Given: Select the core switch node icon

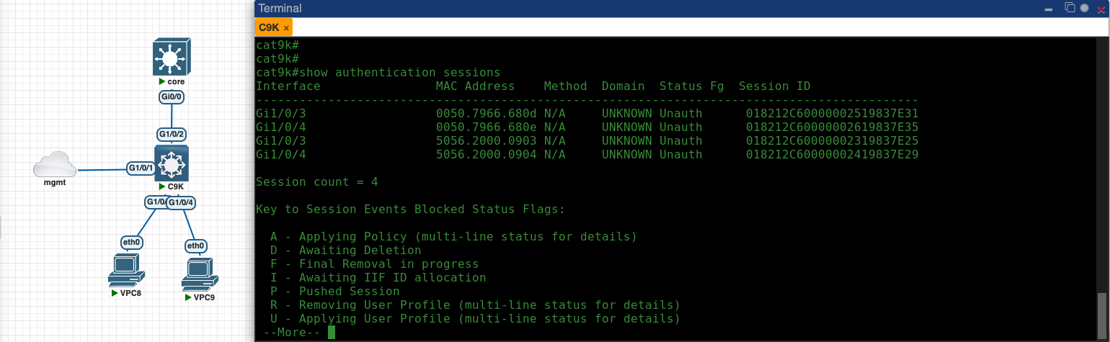Looking at the screenshot, I should click(171, 58).
